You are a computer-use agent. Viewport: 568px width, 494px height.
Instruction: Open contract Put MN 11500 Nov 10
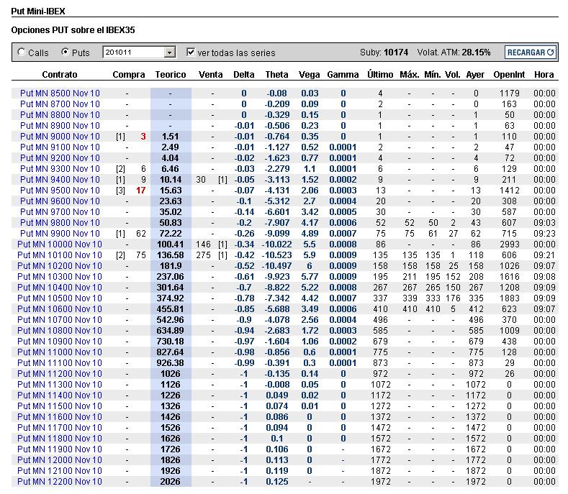tap(60, 406)
